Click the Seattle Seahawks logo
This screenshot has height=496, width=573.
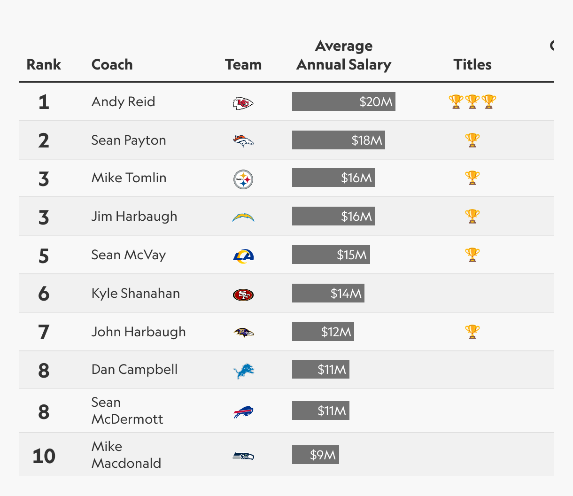tap(243, 456)
